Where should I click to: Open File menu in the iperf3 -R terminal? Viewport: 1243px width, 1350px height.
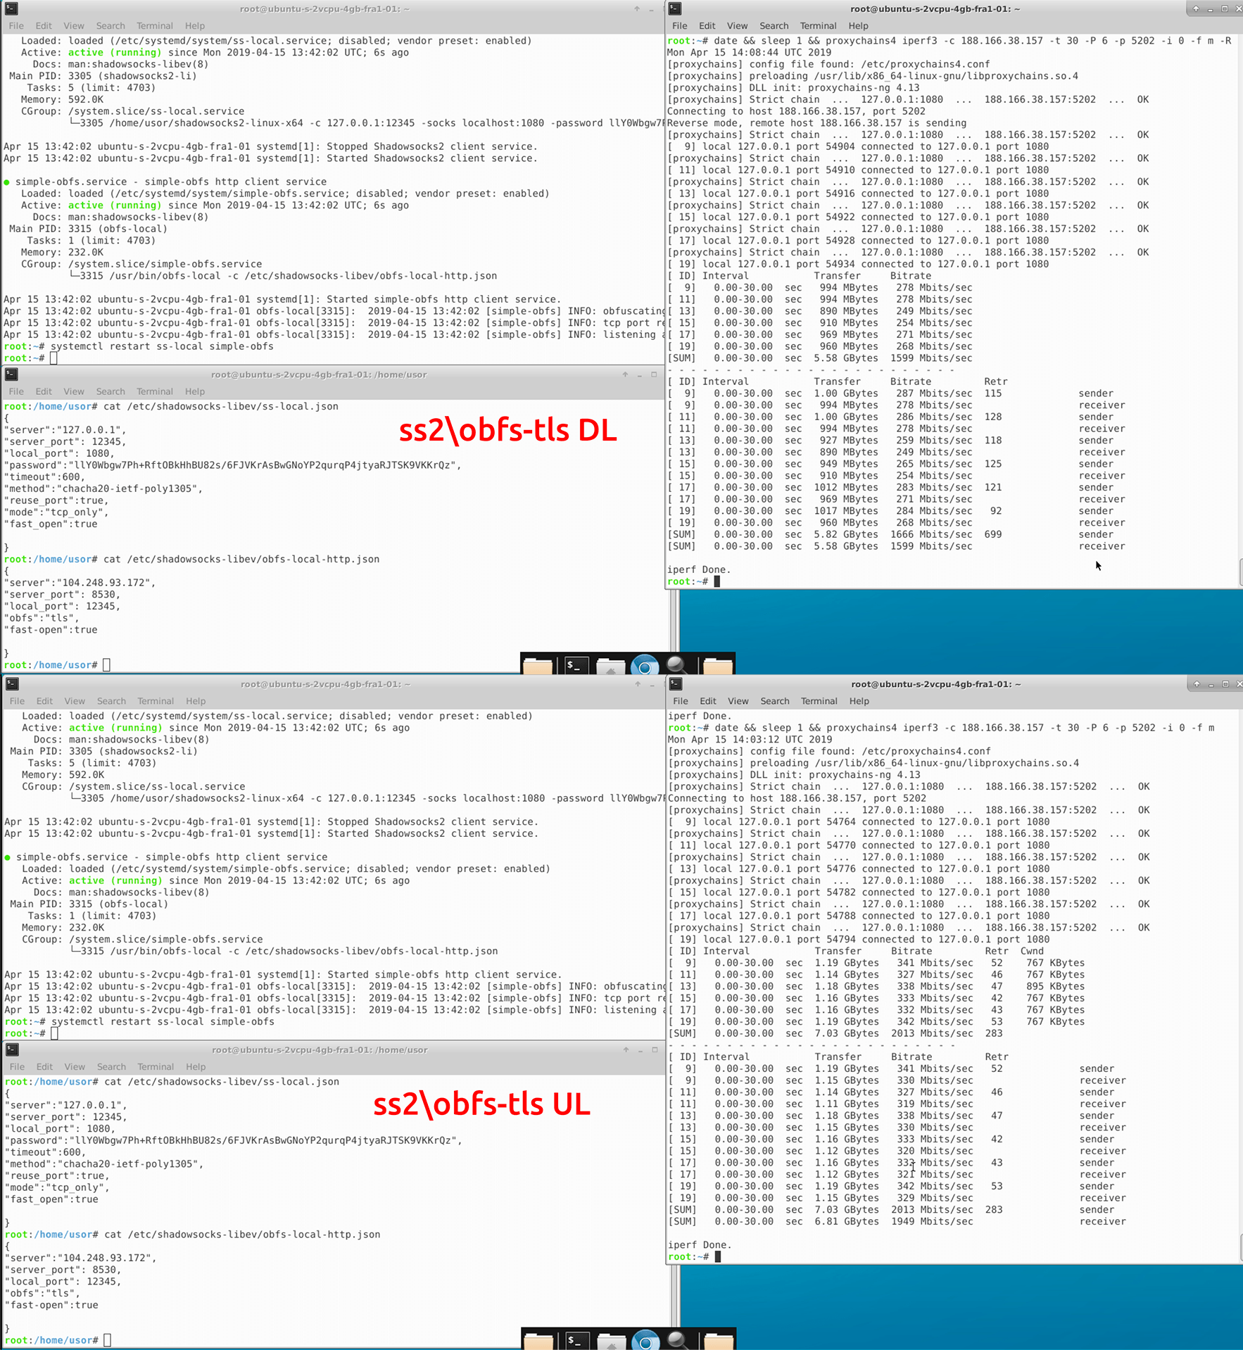(x=680, y=26)
